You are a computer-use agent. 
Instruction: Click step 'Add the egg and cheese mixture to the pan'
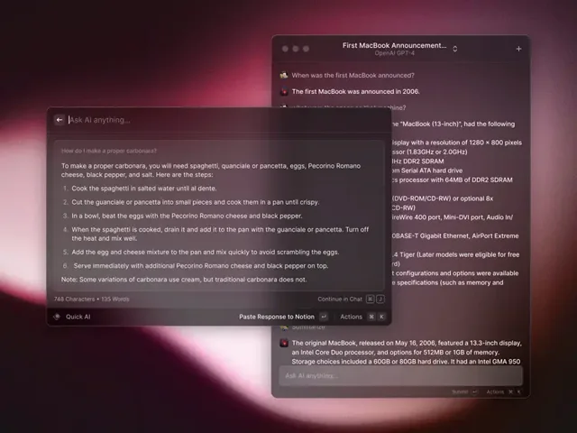pos(206,253)
